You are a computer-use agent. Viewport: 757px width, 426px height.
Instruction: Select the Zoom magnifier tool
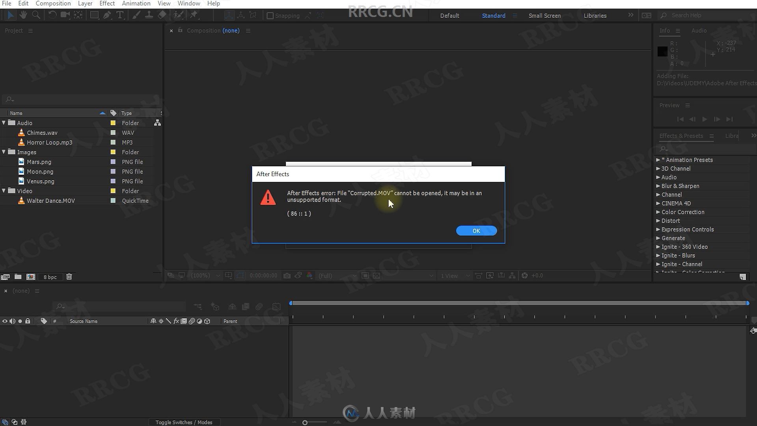pos(36,15)
